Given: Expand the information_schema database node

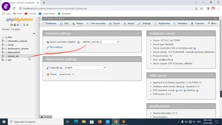Looking at the screenshot, I should click(2, 41).
